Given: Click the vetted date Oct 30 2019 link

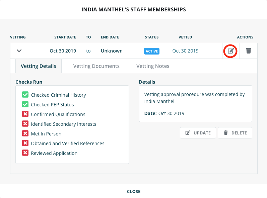Looking at the screenshot, I should (x=185, y=51).
